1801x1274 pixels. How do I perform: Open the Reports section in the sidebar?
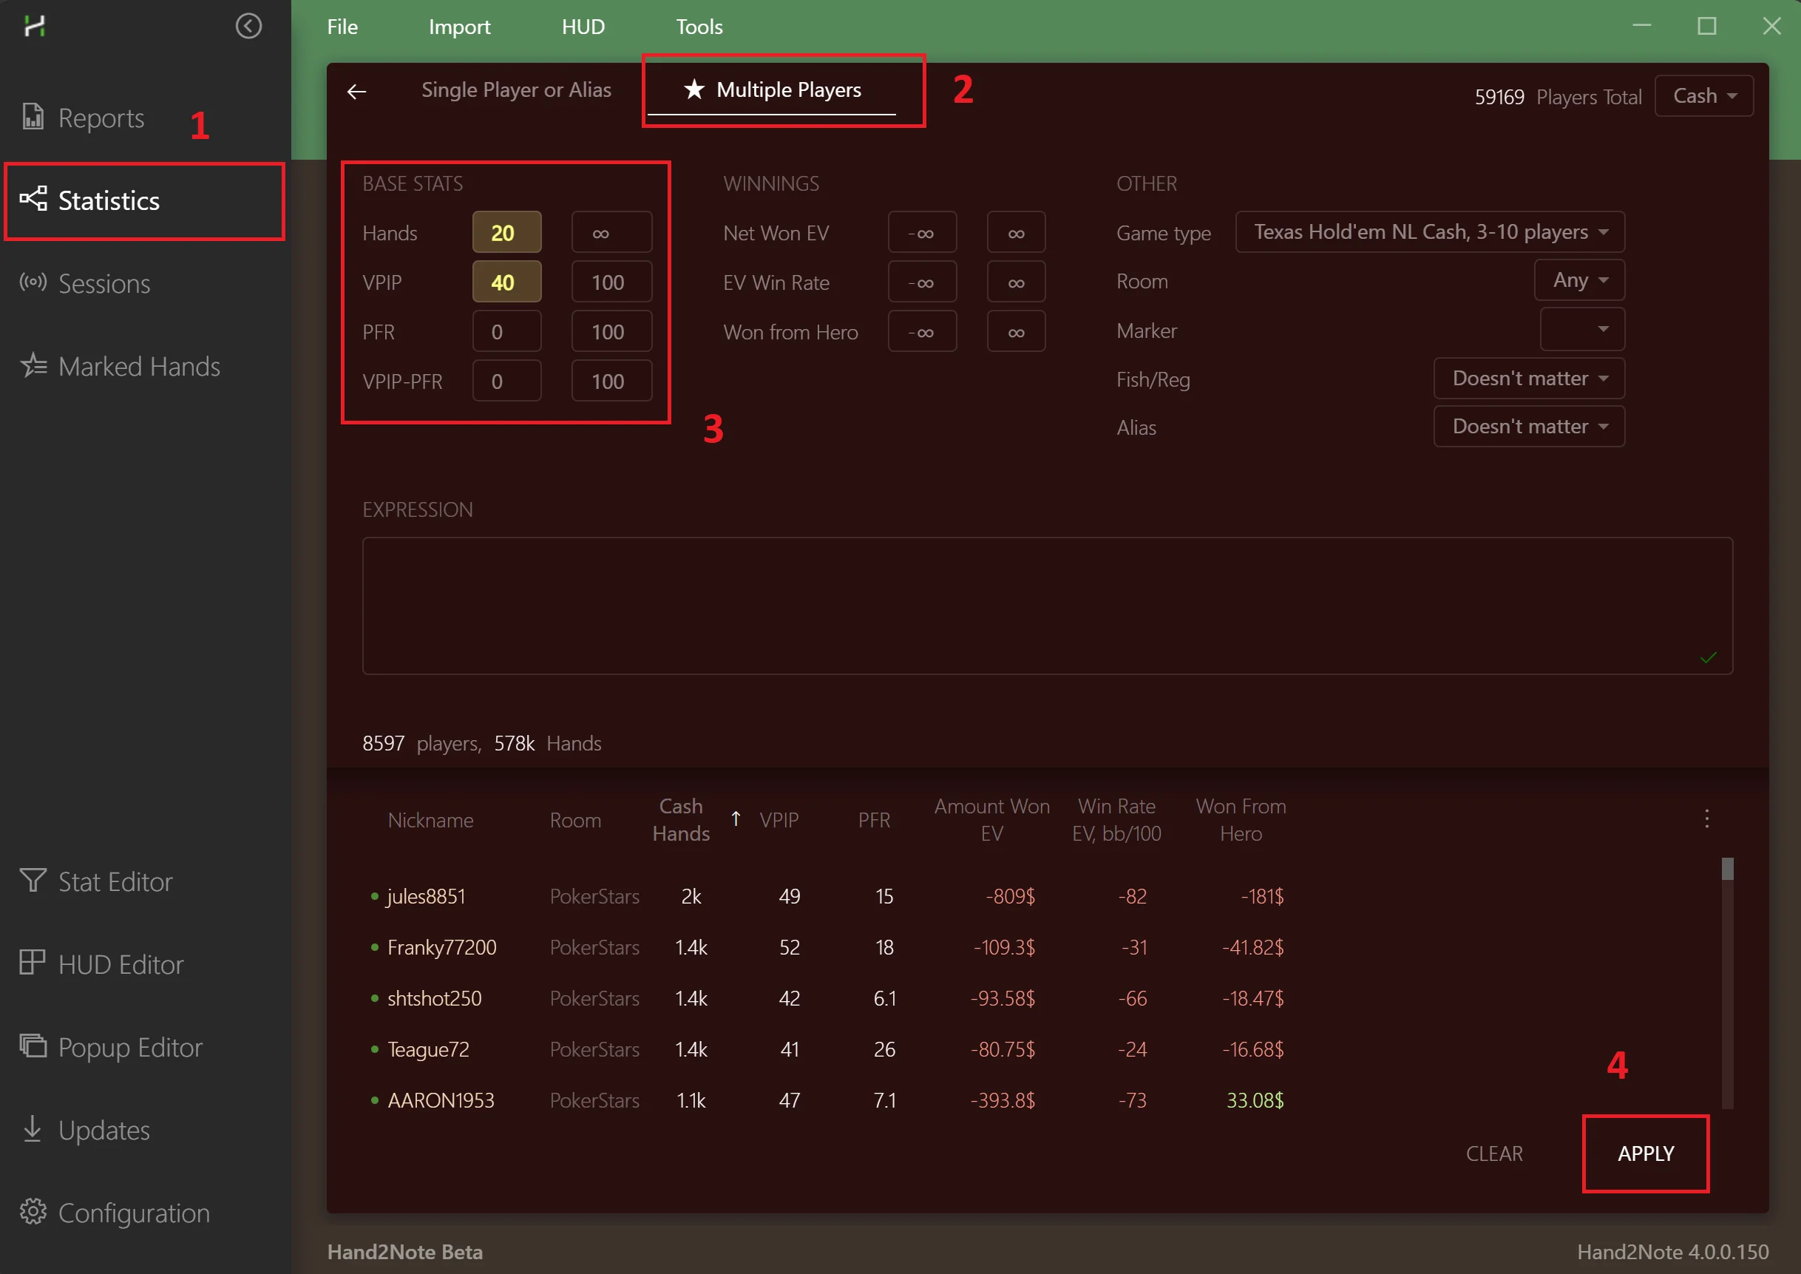coord(100,118)
